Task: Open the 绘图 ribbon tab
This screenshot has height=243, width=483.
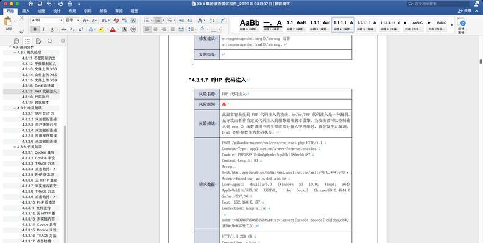Action: click(41, 11)
